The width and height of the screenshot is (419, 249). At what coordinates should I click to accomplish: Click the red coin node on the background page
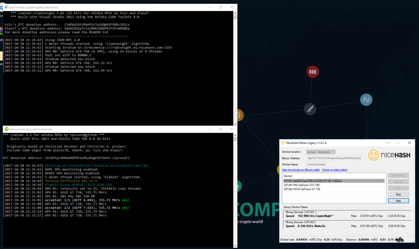[313, 72]
